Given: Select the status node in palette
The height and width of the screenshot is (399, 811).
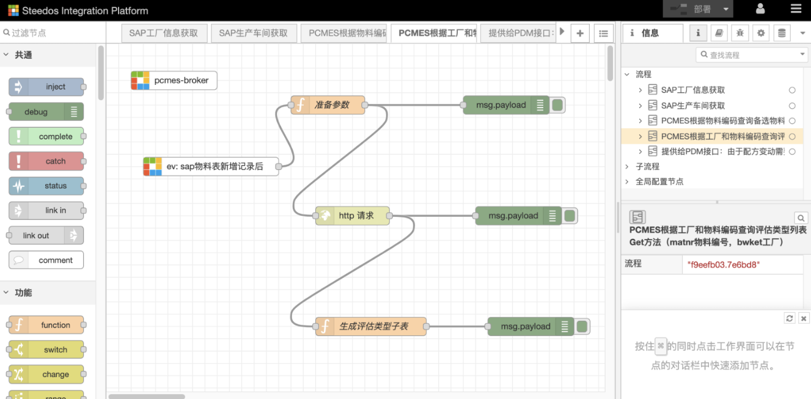Looking at the screenshot, I should pyautogui.click(x=46, y=186).
